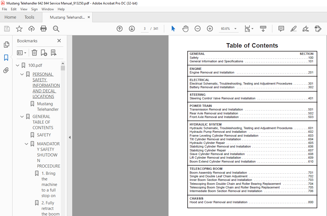
Task: Open the Sign menu
Action: [x=34, y=9]
